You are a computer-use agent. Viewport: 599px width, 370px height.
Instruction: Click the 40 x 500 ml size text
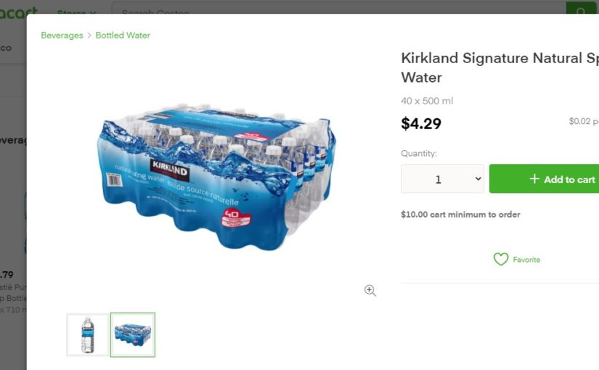point(427,102)
